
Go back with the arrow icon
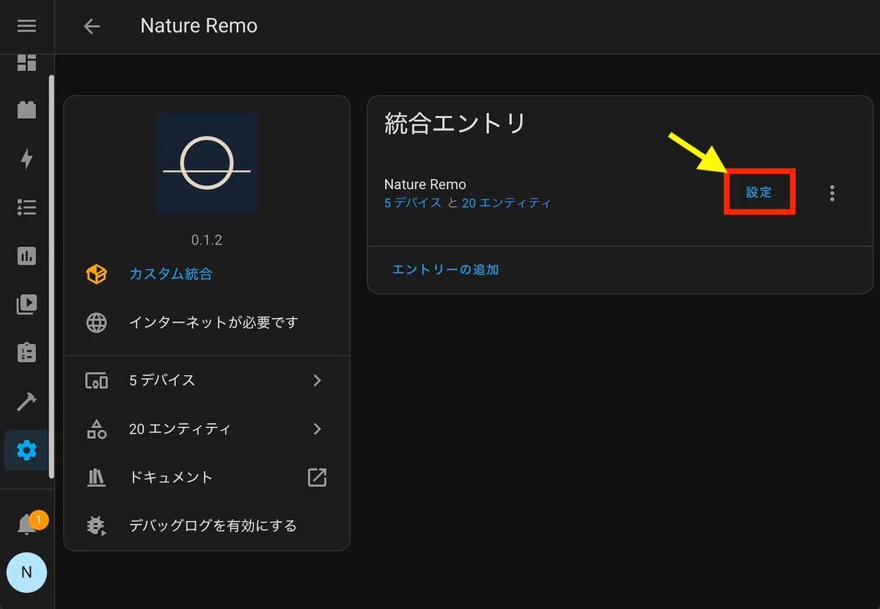point(92,26)
